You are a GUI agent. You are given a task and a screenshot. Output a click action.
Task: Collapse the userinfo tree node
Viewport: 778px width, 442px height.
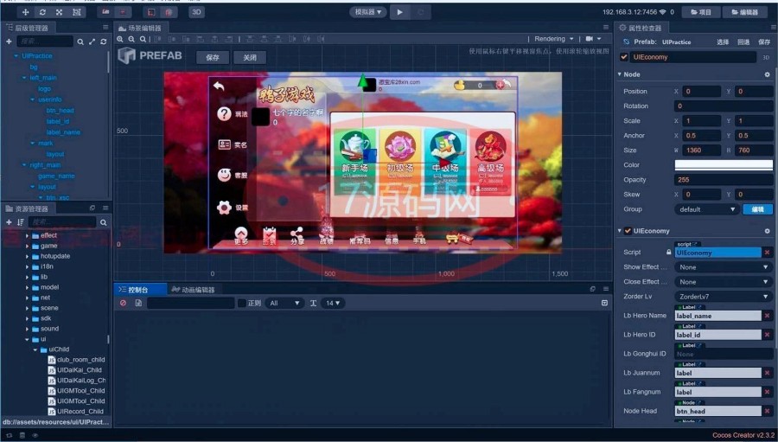click(33, 99)
